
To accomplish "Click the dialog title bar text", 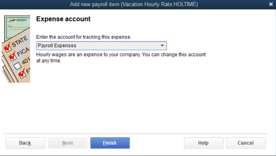I will click(134, 4).
